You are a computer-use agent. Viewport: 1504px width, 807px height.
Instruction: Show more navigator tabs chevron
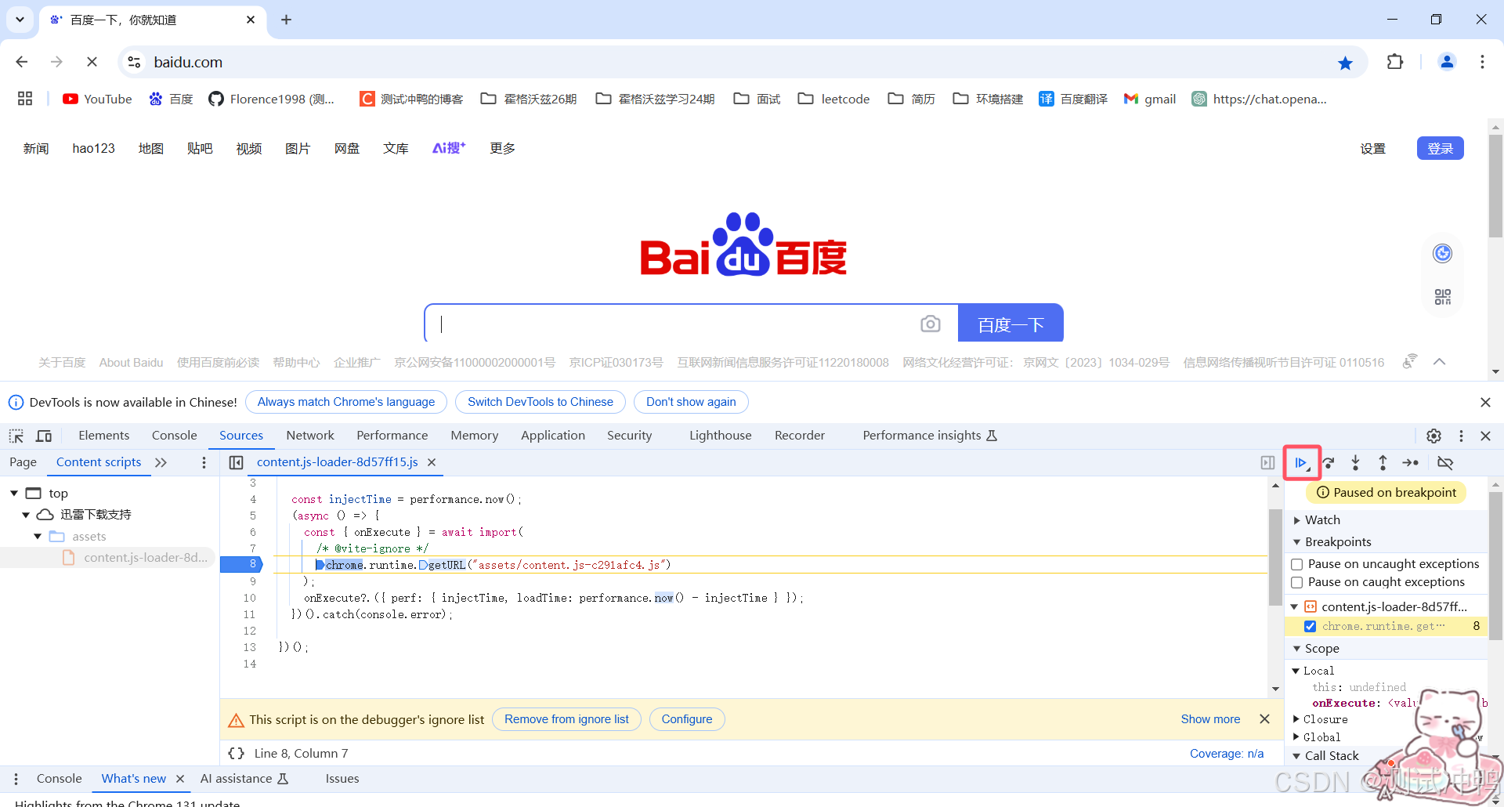pos(161,462)
